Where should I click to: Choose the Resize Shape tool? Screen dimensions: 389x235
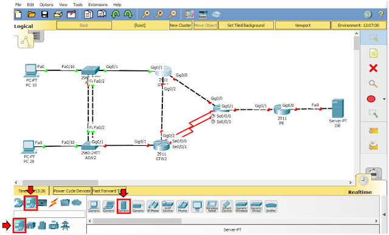point(373,114)
